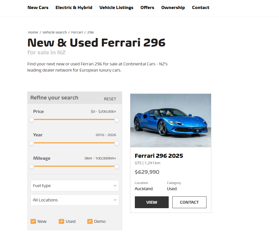Follow the Home breadcrumb link
Screen dimensions: 279x240
click(33, 32)
